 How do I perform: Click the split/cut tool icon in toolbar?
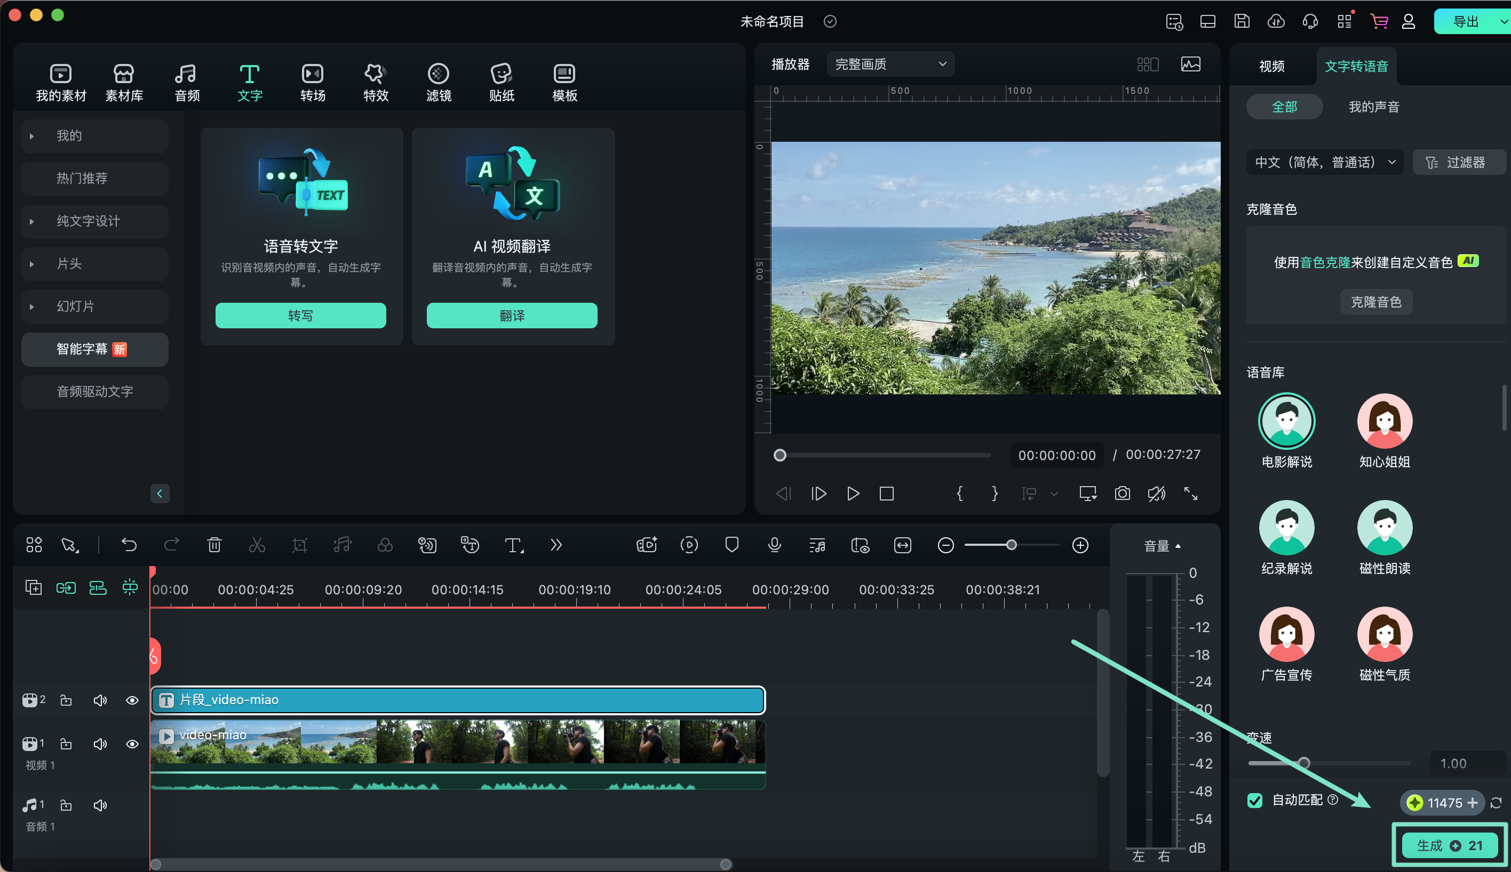257,545
